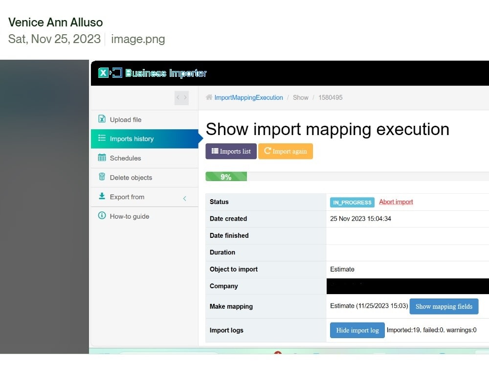Open the ImportMappingExecution breadcrumb link
Image resolution: width=489 pixels, height=367 pixels.
(x=248, y=98)
